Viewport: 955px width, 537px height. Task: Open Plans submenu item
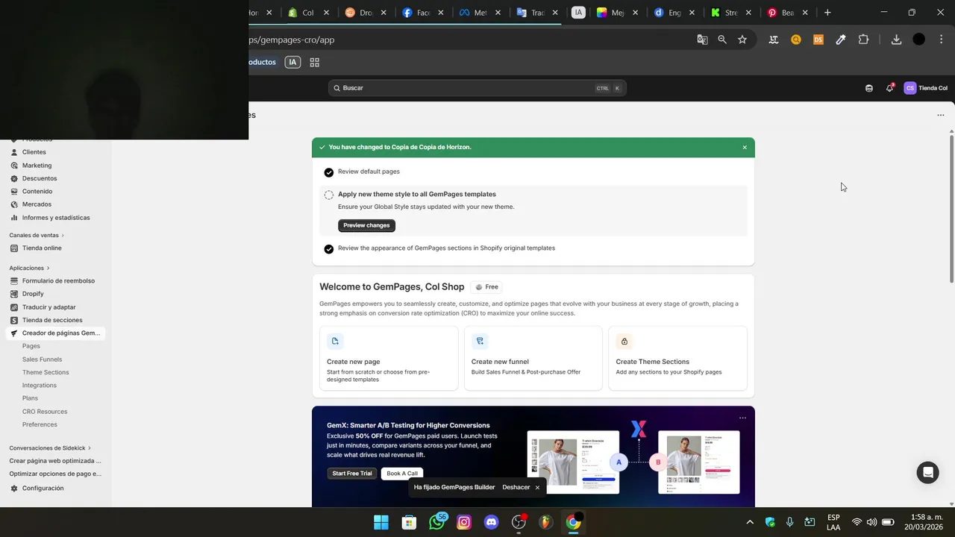[30, 398]
